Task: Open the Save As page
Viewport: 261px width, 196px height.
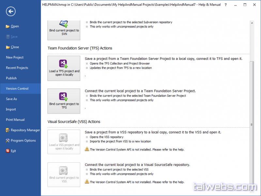Action: 11,99
